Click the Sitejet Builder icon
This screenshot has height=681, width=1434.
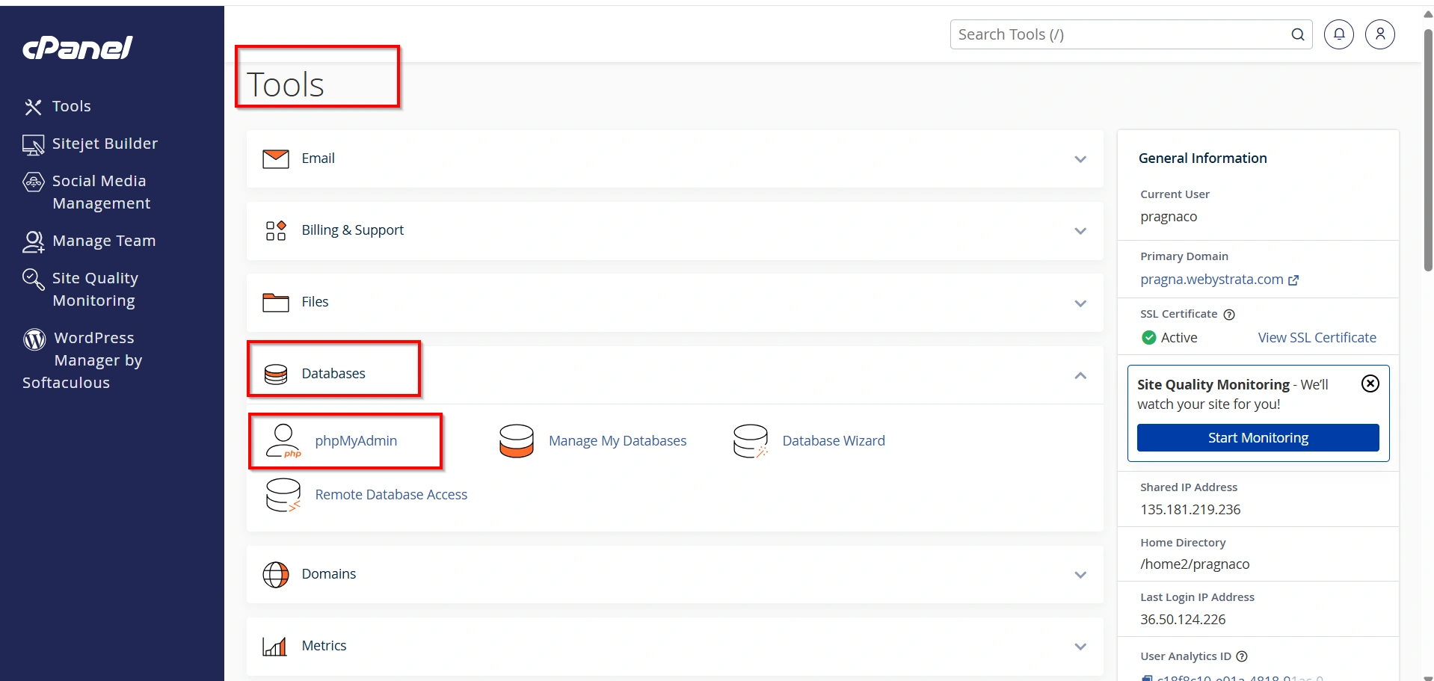(33, 145)
